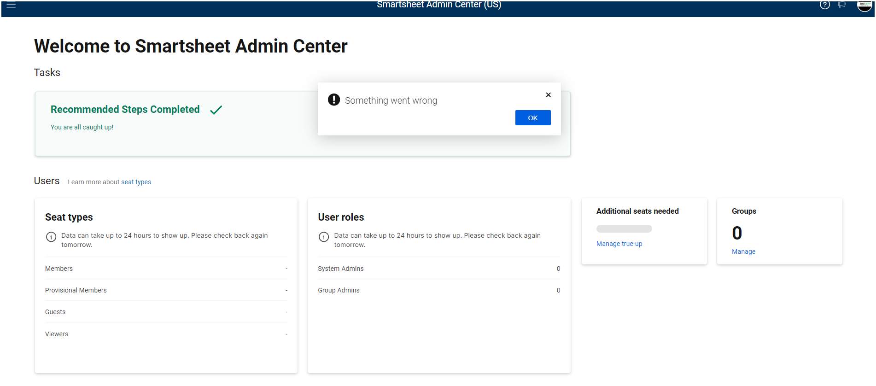Click the Welcome to Smartsheet Admin Center heading
876x386 pixels.
pos(191,46)
